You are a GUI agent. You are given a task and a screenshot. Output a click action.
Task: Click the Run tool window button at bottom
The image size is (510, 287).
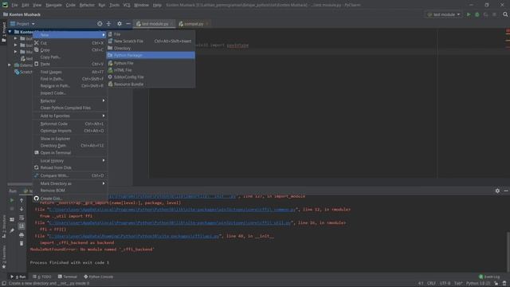click(18, 277)
